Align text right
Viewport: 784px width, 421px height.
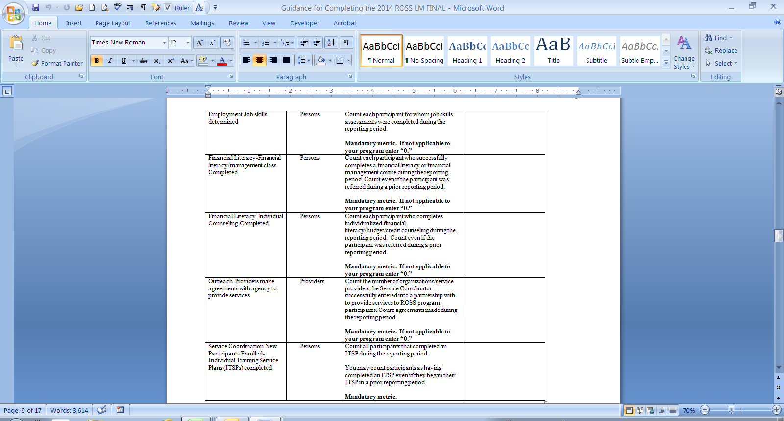pyautogui.click(x=273, y=60)
